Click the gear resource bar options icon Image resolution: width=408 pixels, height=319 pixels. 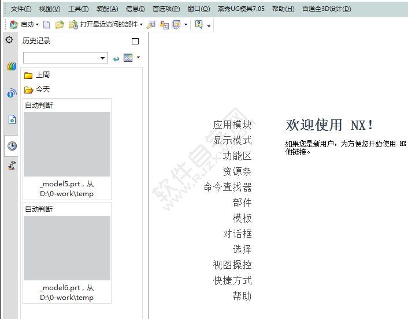coord(9,40)
